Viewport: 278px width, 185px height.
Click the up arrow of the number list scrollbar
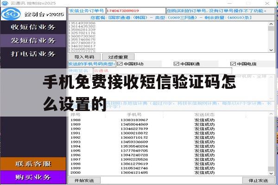[x=271, y=24]
